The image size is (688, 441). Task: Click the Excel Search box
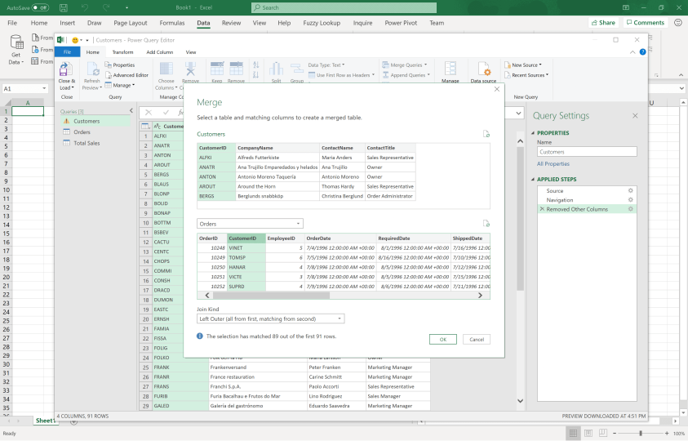click(344, 7)
